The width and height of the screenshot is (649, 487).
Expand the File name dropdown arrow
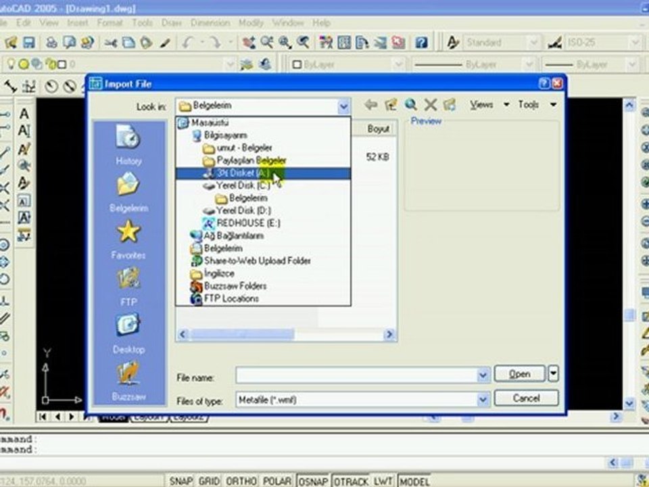coord(483,375)
